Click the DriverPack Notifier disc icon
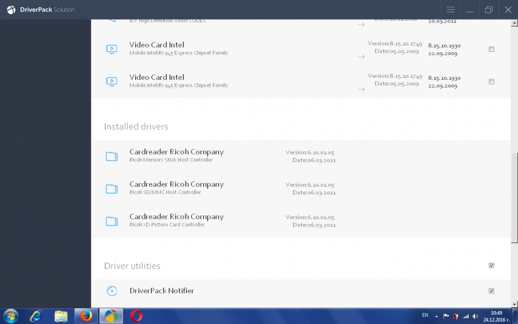The image size is (518, 324). pyautogui.click(x=112, y=291)
